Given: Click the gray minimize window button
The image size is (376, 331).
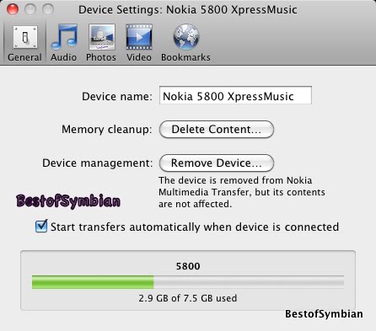Looking at the screenshot, I should coord(30,9).
